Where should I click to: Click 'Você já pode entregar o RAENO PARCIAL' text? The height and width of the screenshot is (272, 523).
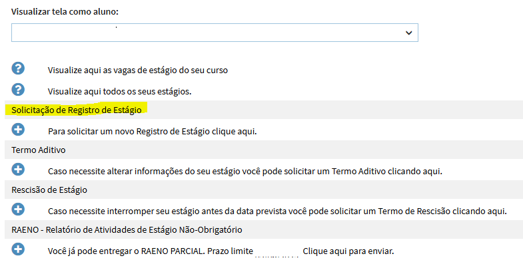tap(126, 251)
